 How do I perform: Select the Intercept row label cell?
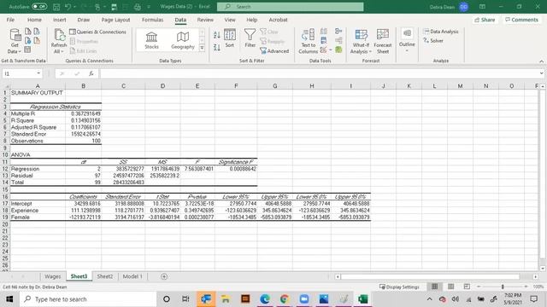click(38, 204)
